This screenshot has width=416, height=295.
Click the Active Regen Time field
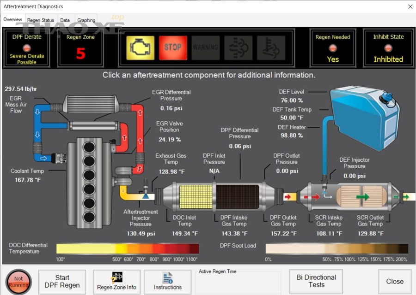[238, 282]
